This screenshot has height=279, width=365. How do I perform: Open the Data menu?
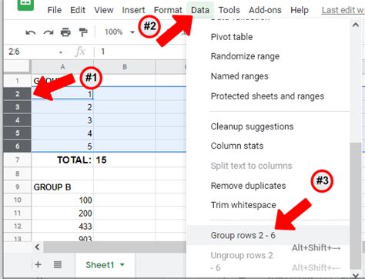point(200,10)
